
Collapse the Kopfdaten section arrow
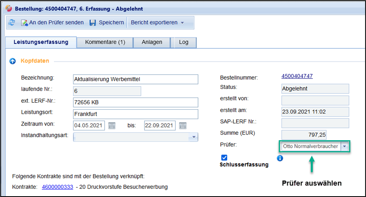pos(13,61)
